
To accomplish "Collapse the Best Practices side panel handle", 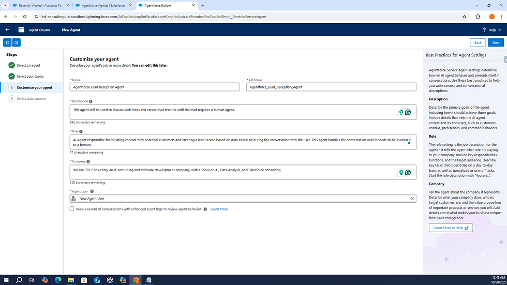I will coord(505,59).
